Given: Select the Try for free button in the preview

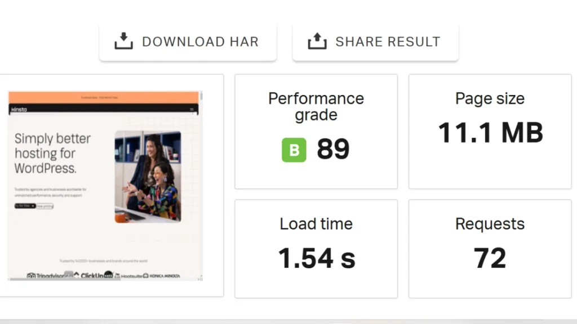Looking at the screenshot, I should 25,205.
